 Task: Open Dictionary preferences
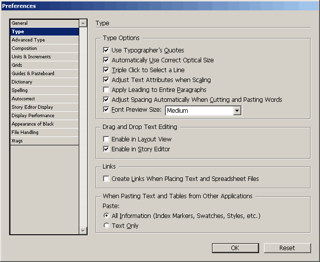(x=45, y=82)
